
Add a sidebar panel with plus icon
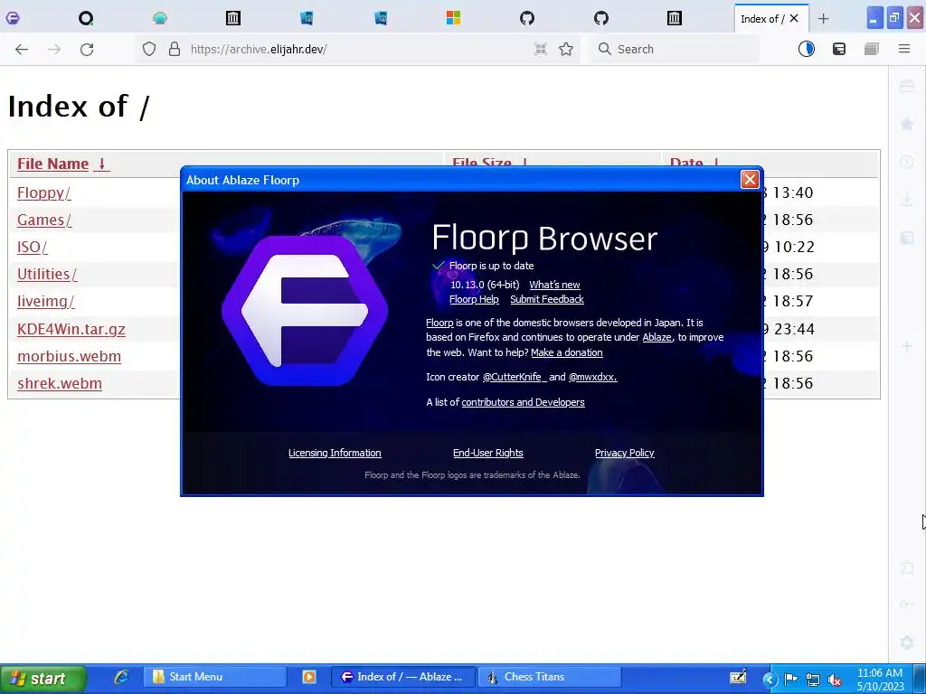(x=907, y=346)
